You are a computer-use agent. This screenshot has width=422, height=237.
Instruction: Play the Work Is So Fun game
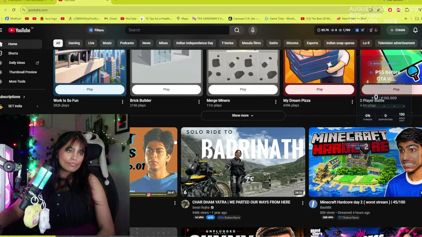pos(90,90)
